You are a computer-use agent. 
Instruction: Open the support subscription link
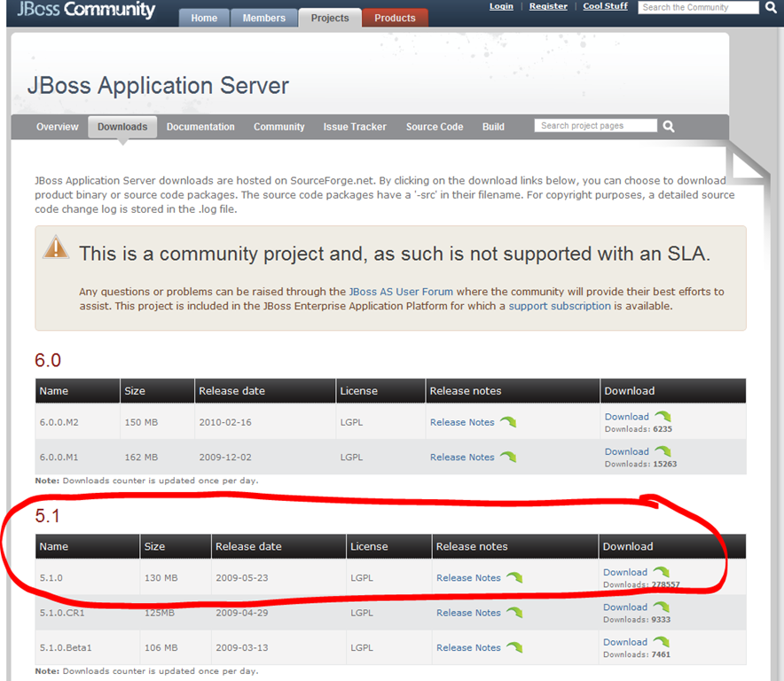point(560,306)
